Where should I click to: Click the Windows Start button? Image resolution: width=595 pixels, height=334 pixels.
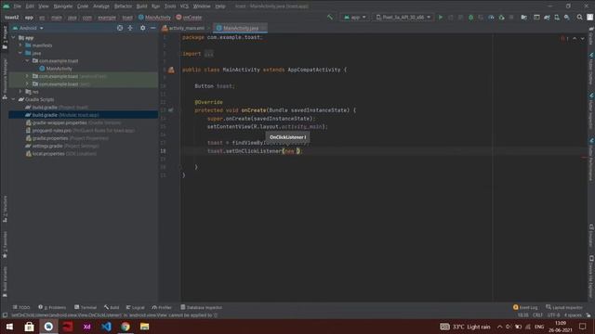pyautogui.click(x=9, y=327)
